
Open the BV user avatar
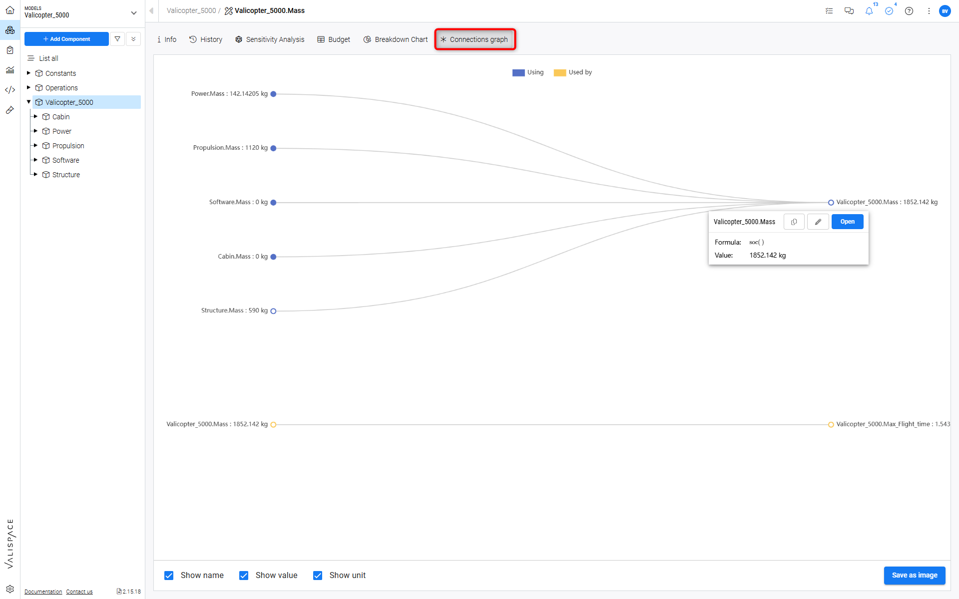(945, 11)
